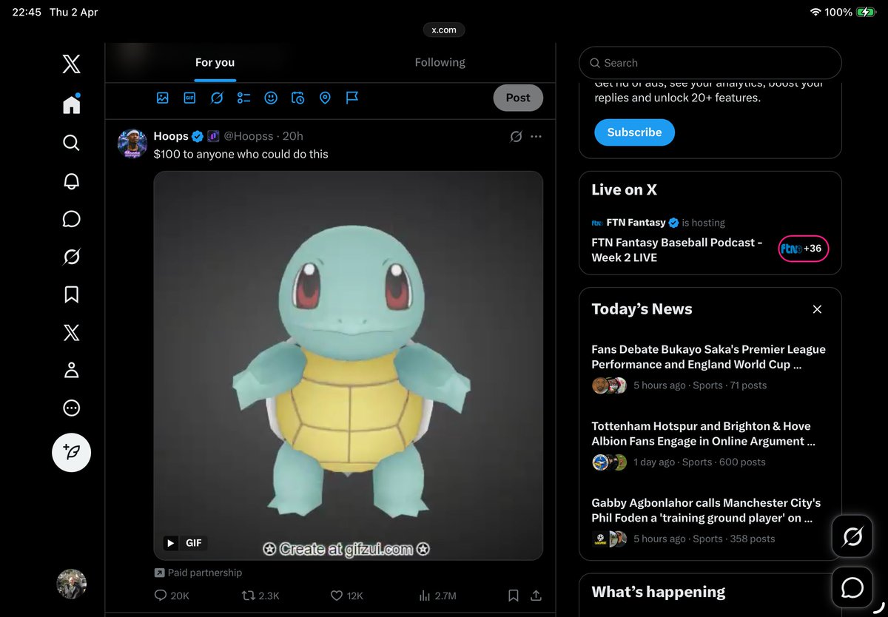Add media image to the post composer
Viewport: 888px width, 617px height.
163,98
